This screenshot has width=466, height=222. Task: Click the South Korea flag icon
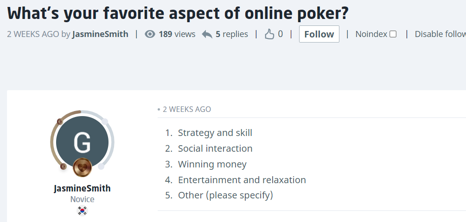[x=82, y=211]
